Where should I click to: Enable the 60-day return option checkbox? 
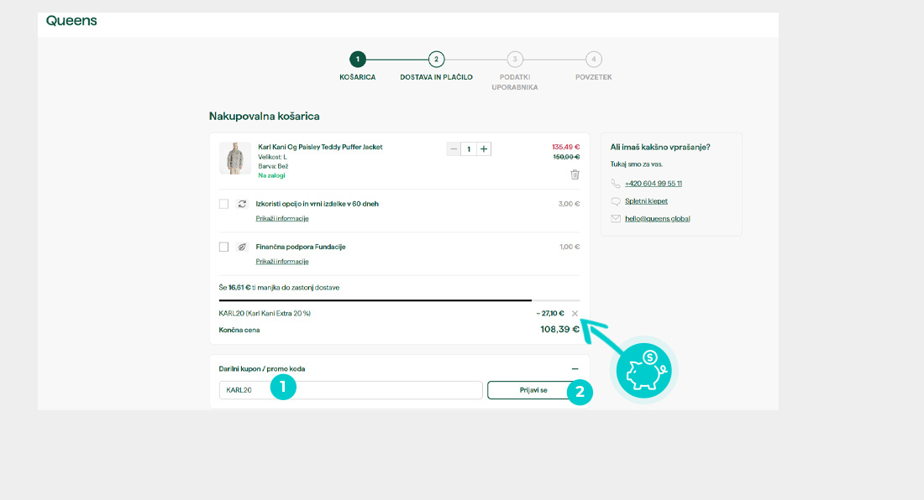click(223, 204)
